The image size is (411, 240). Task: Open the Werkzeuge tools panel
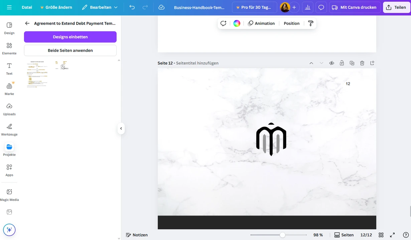9,130
